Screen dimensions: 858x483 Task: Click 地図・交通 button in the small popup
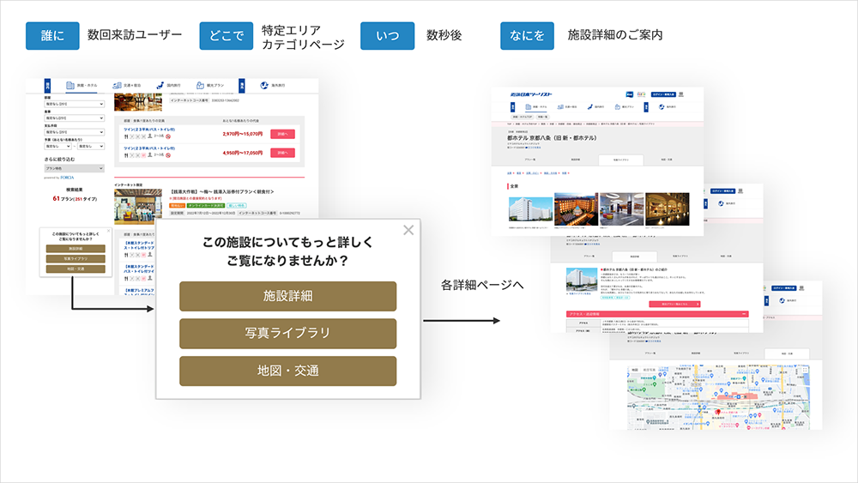click(x=76, y=269)
